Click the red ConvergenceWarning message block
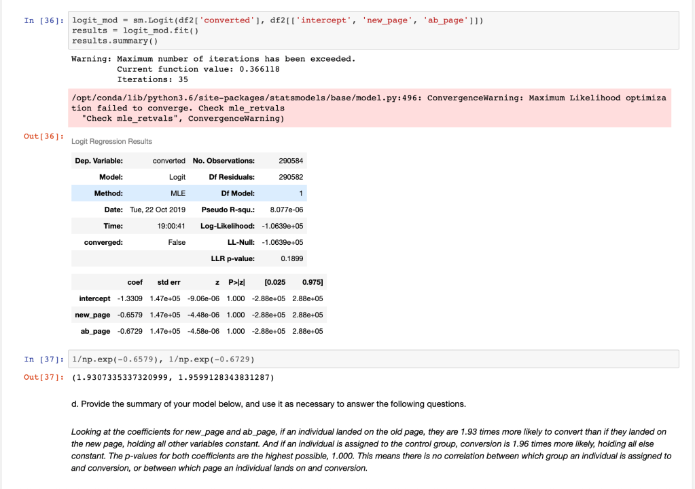The height and width of the screenshot is (489, 695). coord(369,108)
